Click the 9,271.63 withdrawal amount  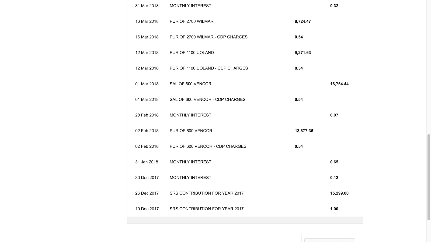coord(303,52)
